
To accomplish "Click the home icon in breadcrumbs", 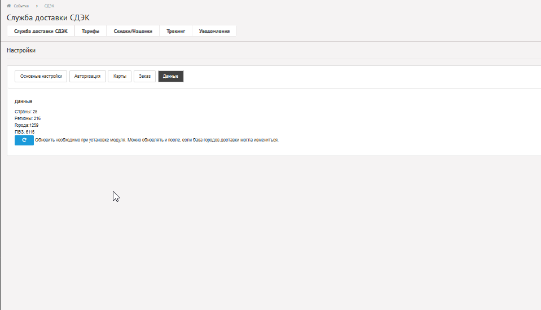I will (x=9, y=6).
